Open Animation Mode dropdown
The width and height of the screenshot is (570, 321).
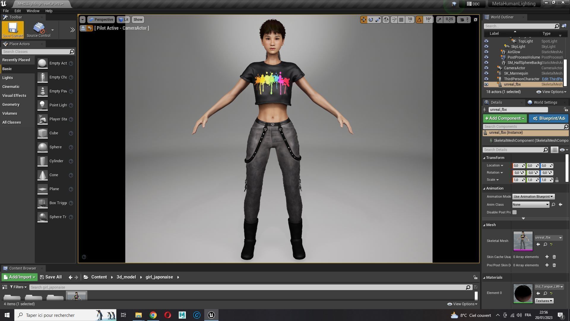tap(533, 196)
